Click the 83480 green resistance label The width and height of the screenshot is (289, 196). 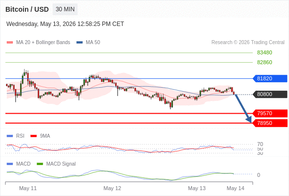click(x=265, y=52)
